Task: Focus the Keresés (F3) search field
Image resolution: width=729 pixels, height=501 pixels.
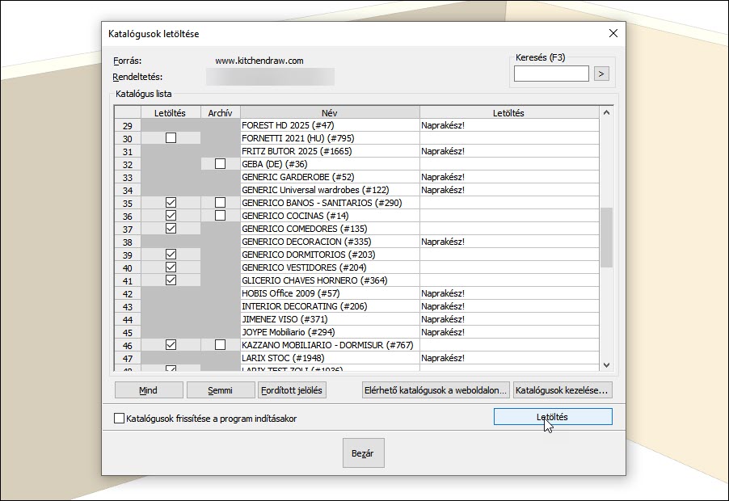Action: click(x=551, y=74)
